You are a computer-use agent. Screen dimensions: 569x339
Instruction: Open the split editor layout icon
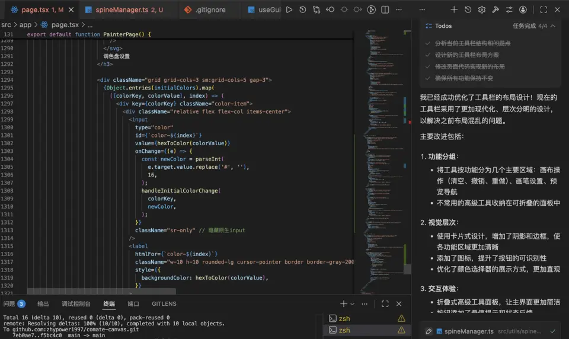385,10
